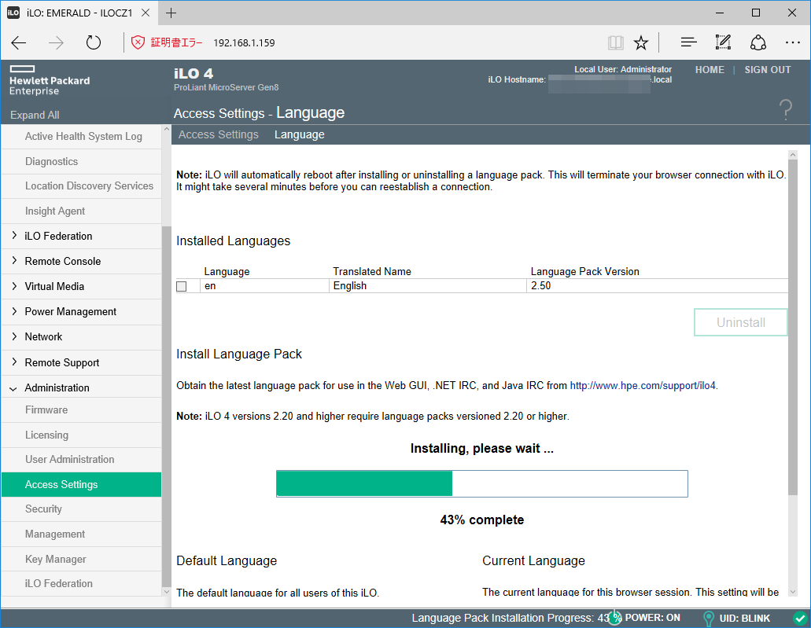Click the UID indicator bulb icon

click(709, 619)
